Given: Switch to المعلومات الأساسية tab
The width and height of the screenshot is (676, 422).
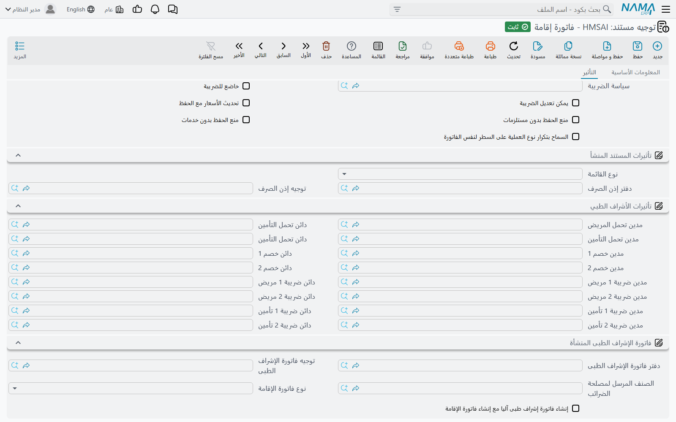Looking at the screenshot, I should click(635, 72).
